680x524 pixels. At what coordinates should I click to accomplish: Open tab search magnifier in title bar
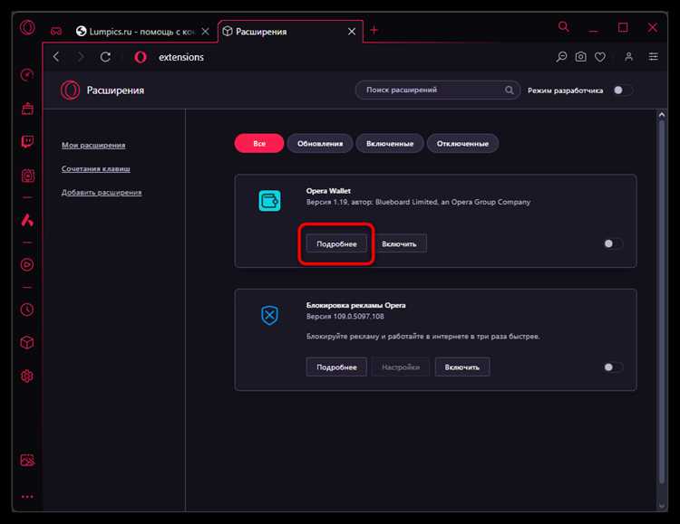tap(564, 27)
